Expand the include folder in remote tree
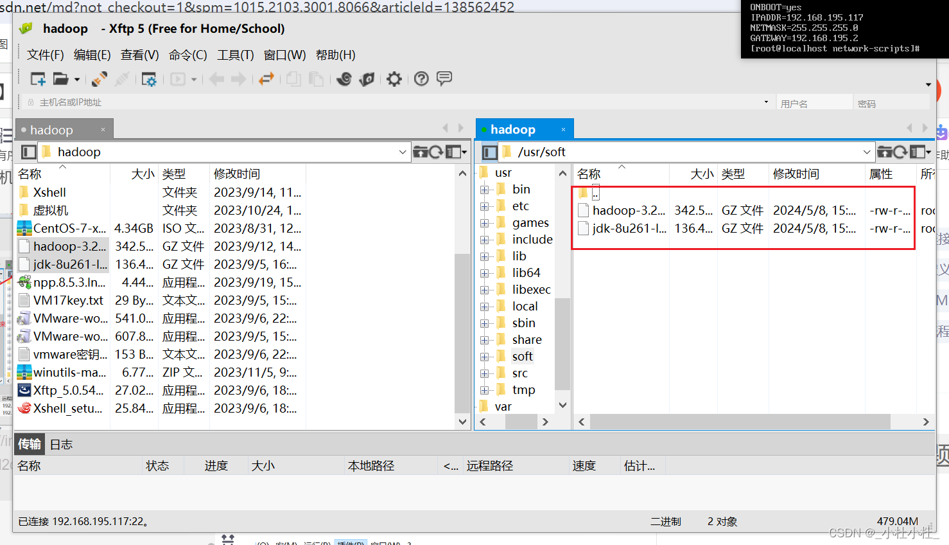Image resolution: width=949 pixels, height=545 pixels. click(x=485, y=240)
